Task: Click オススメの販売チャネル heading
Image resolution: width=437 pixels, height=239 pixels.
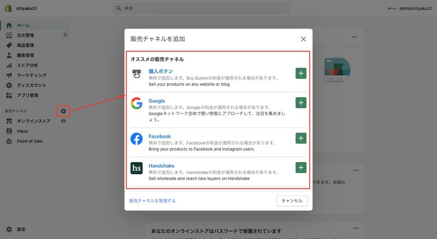Action: [157, 59]
